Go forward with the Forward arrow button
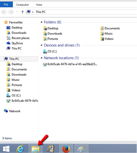Viewport: 137px width, 153px height. point(11,12)
